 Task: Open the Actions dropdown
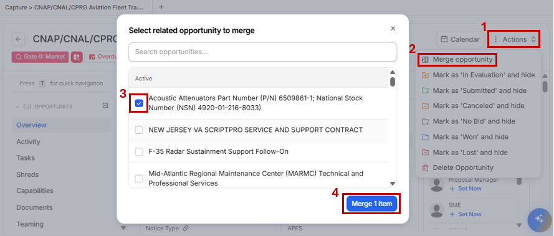[515, 40]
